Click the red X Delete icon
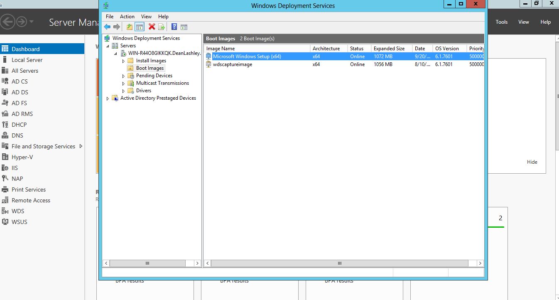Viewport: 559px width, 300px height. pyautogui.click(x=152, y=27)
